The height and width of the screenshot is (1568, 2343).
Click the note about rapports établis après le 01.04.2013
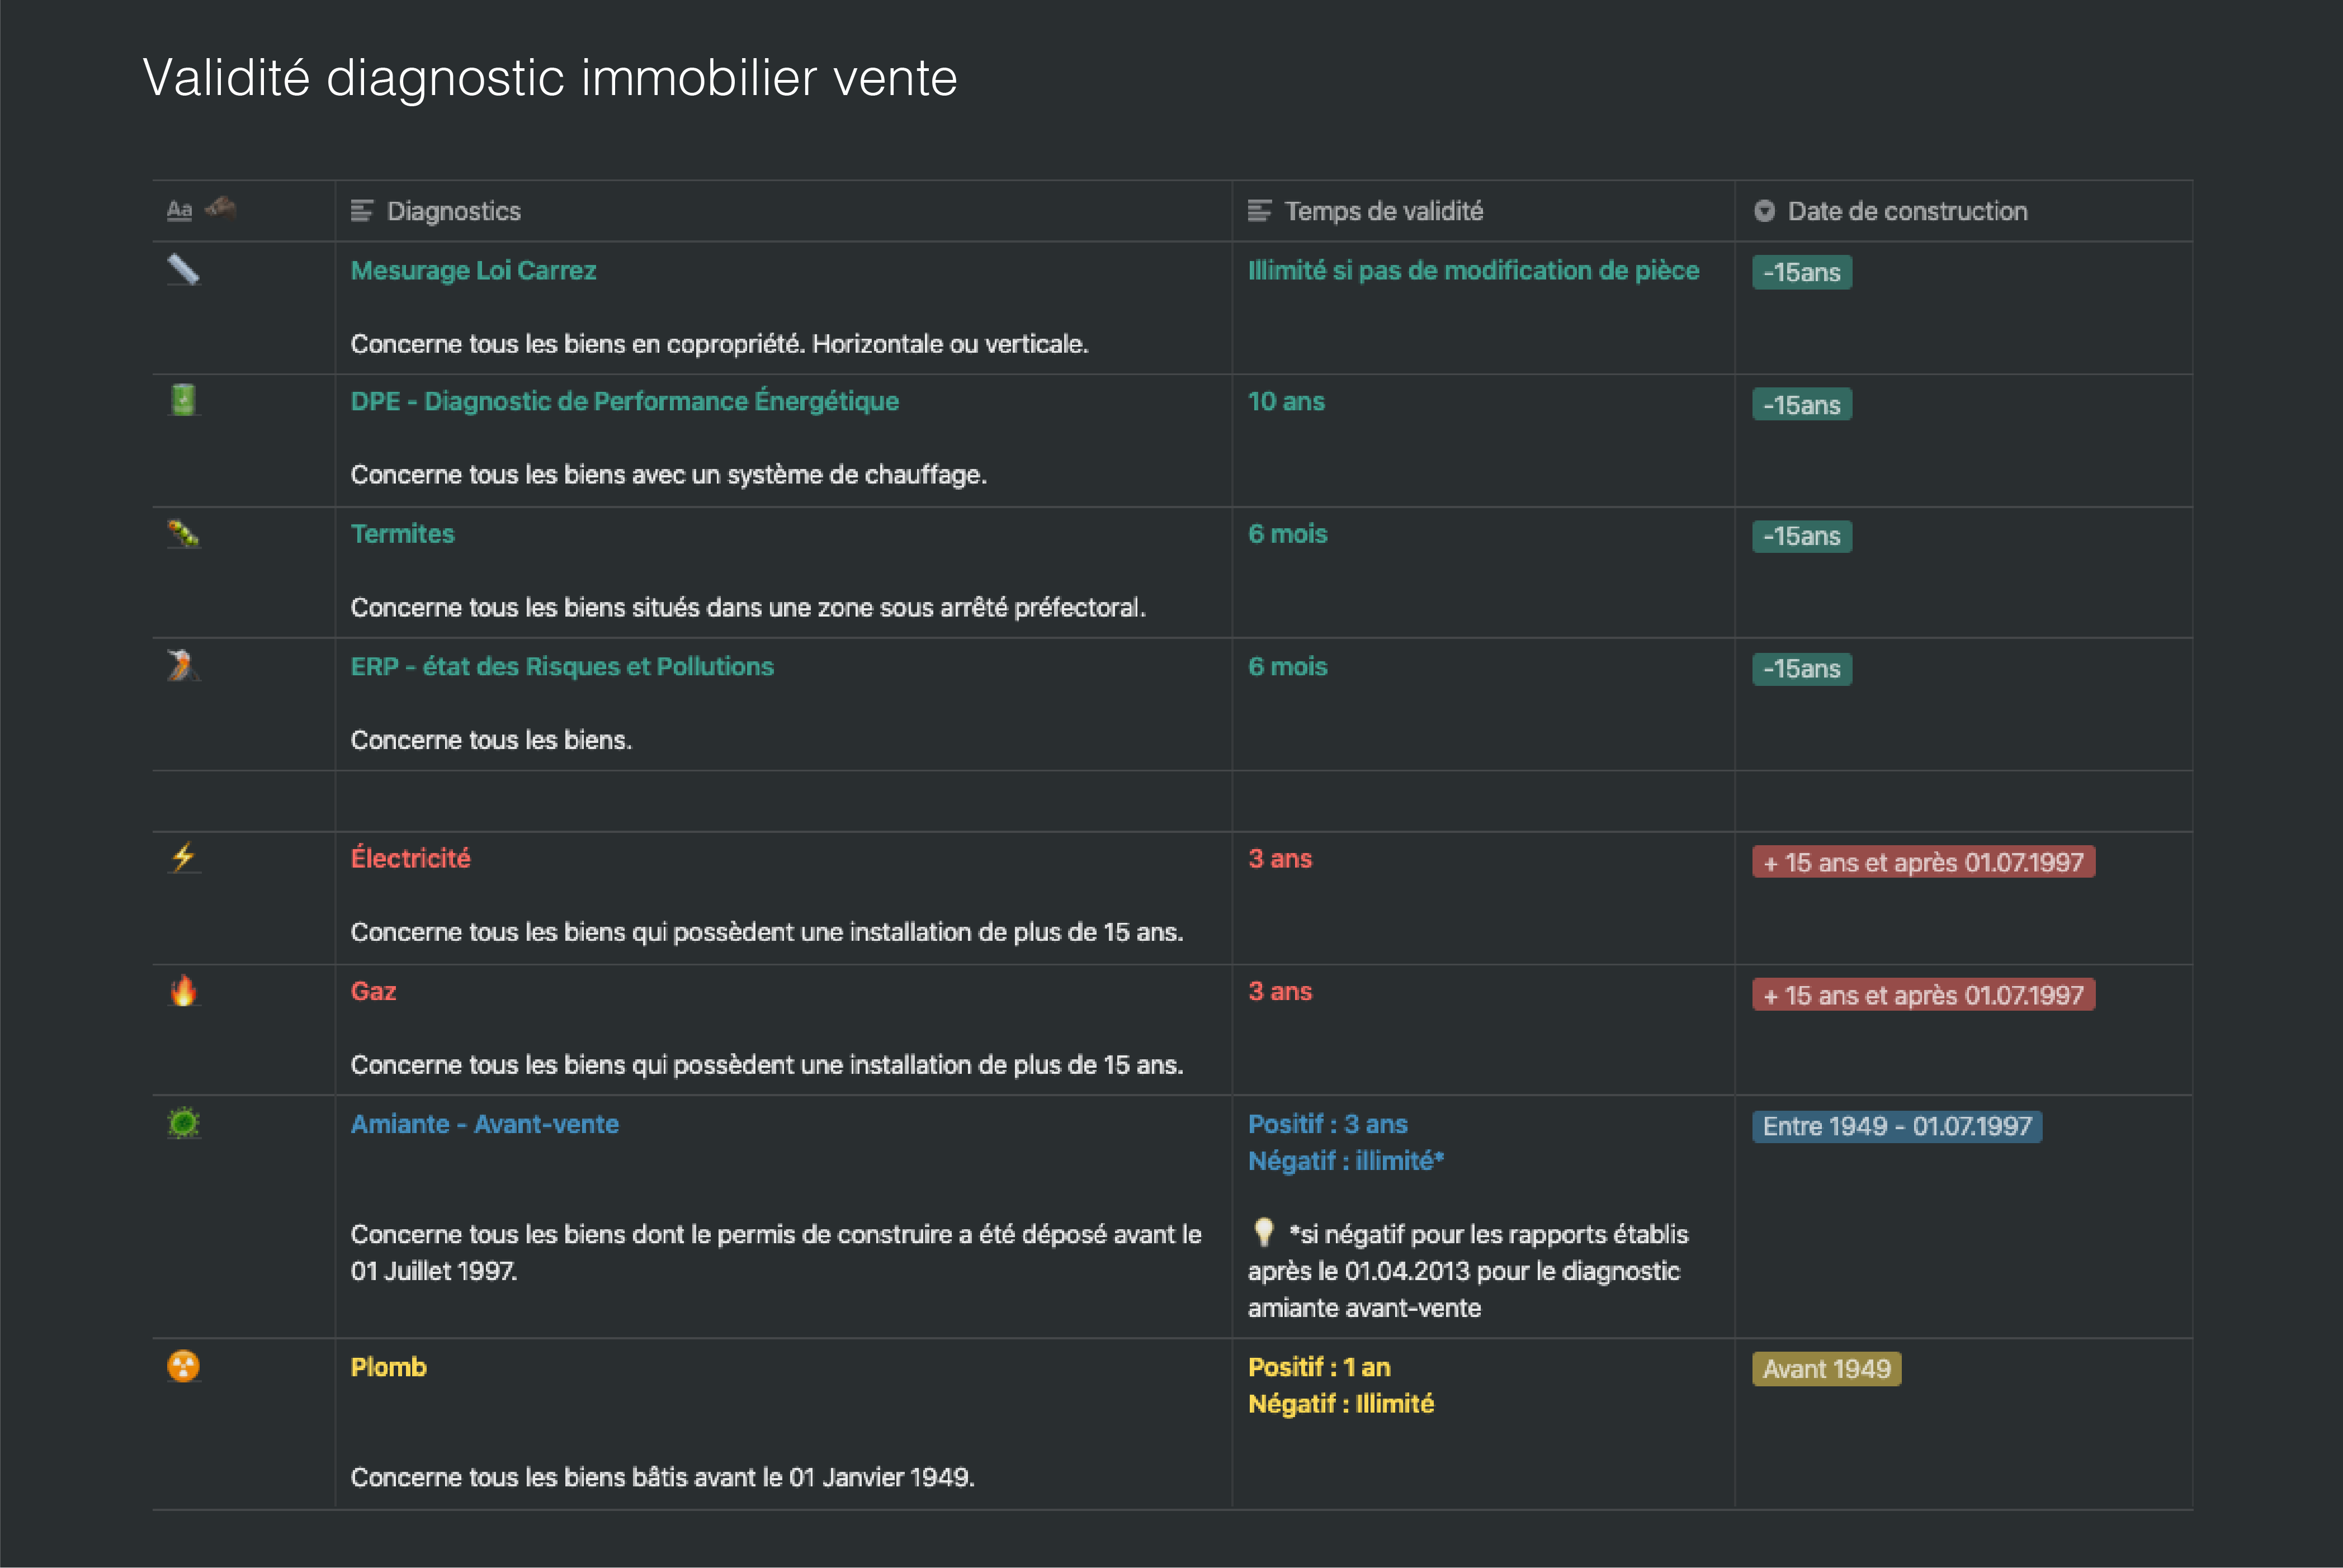1468,1271
